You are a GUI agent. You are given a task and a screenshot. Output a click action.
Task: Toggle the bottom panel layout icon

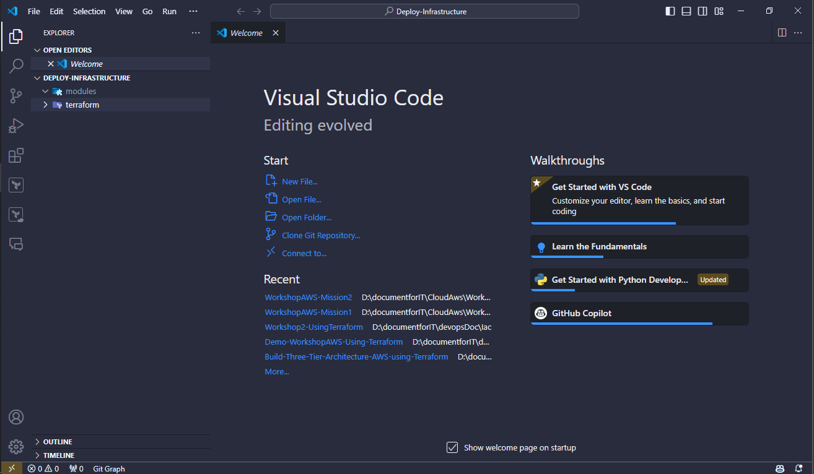[686, 11]
